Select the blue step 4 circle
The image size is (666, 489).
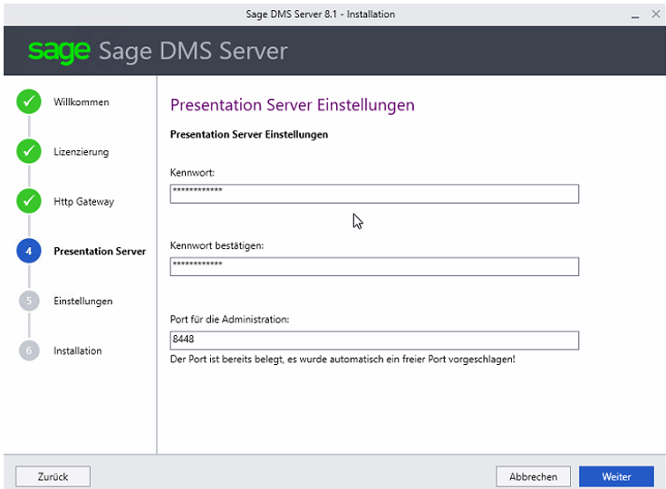click(x=29, y=252)
